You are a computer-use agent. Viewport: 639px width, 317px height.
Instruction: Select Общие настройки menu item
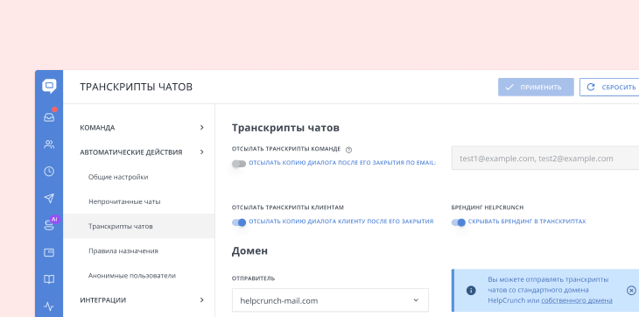pos(118,177)
